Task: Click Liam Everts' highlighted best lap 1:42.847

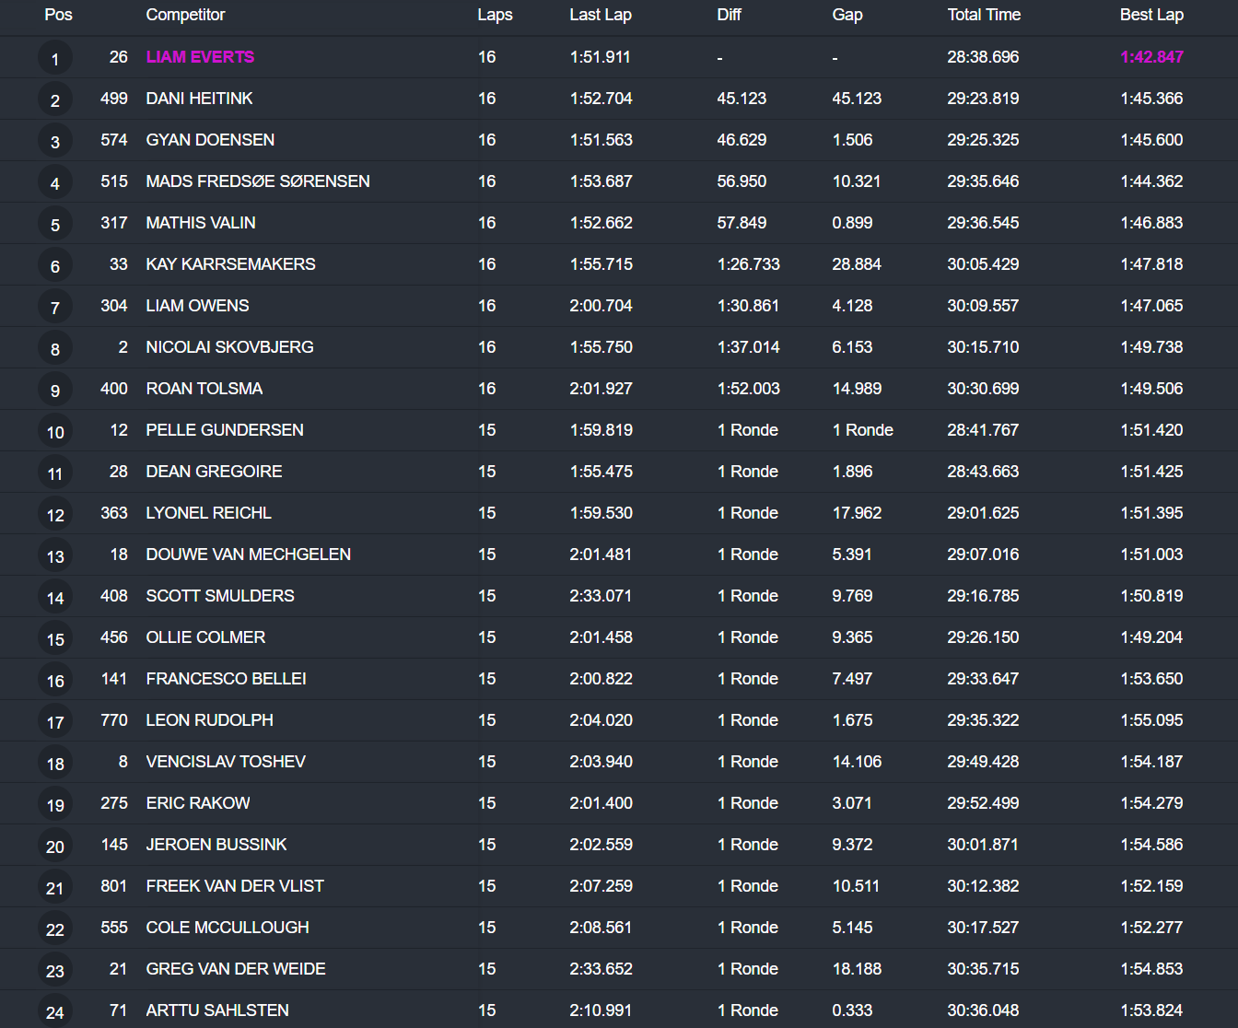Action: pyautogui.click(x=1151, y=57)
